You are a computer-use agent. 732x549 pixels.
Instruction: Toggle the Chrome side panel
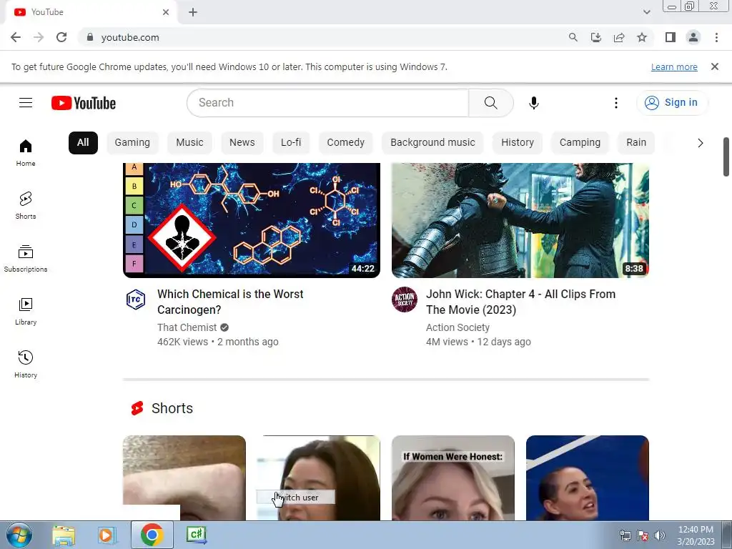click(671, 37)
